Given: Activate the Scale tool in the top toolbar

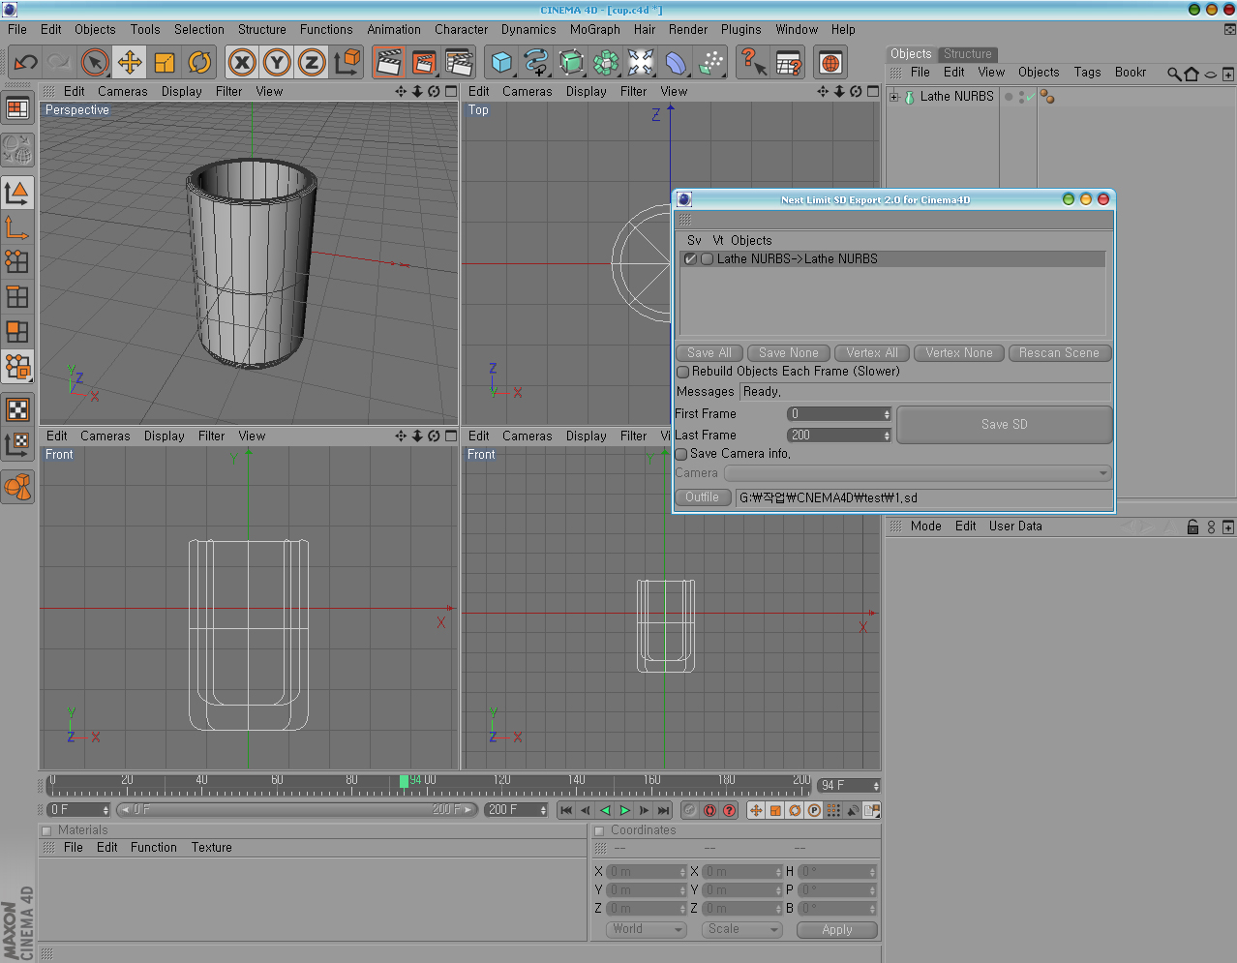Looking at the screenshot, I should coord(165,63).
